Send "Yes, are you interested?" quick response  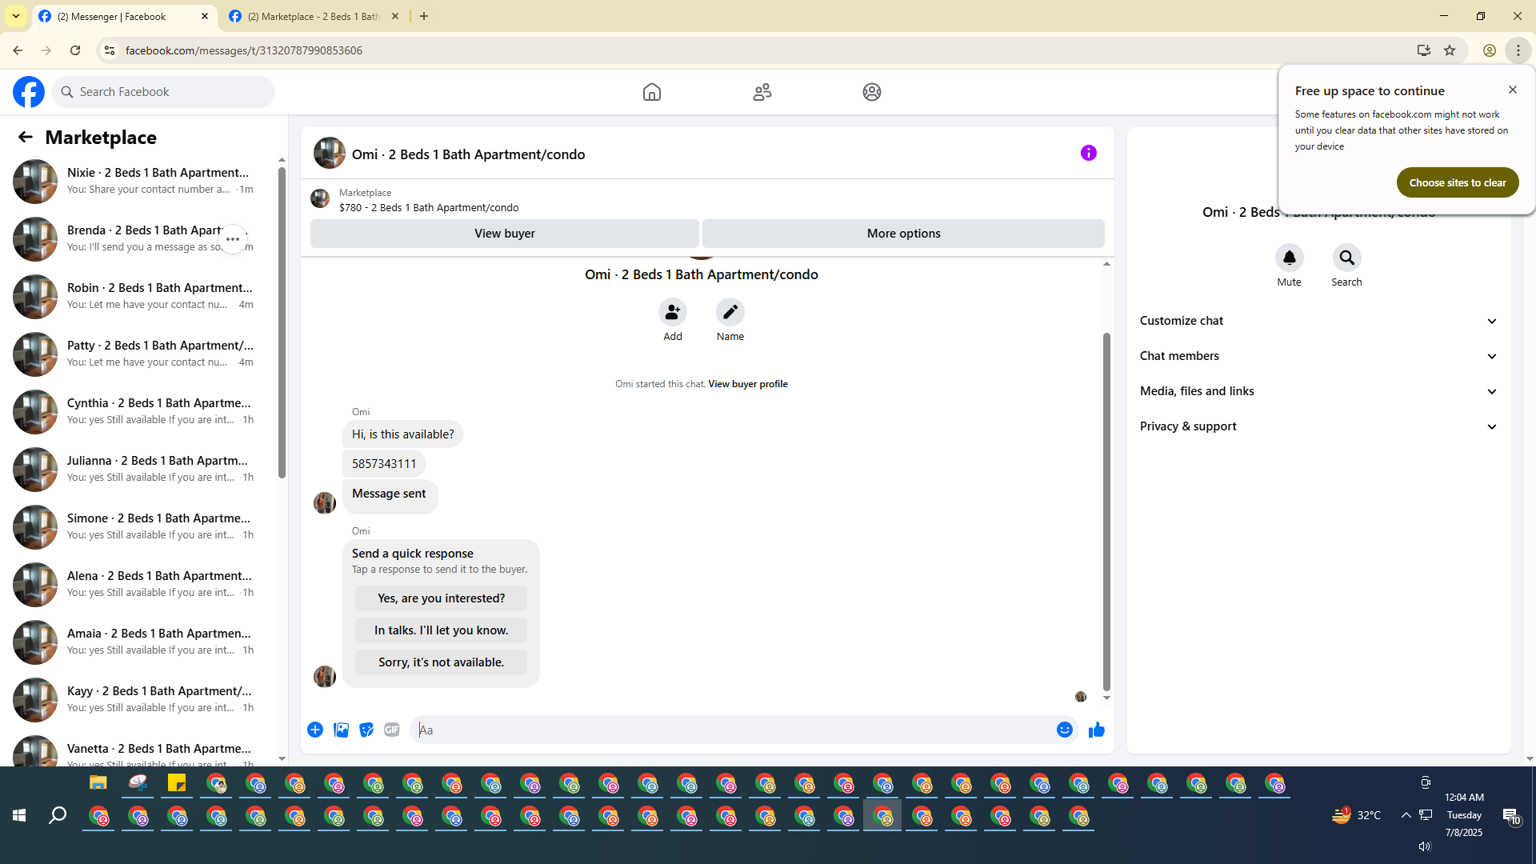click(x=441, y=598)
